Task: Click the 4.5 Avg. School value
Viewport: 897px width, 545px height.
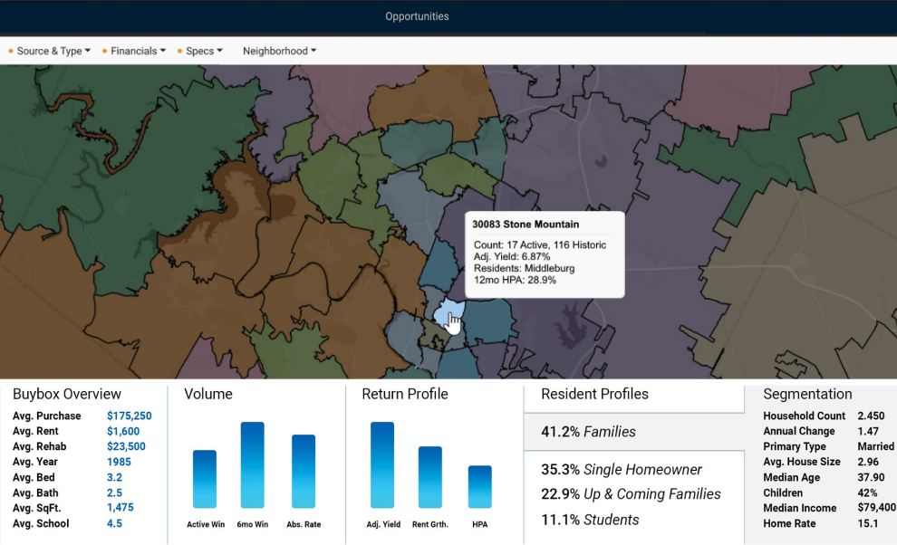Action: 114,523
